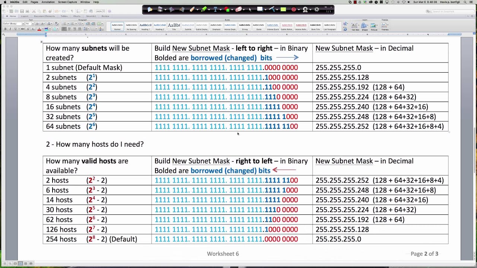Decrease font size with smaller A icon
The height and width of the screenshot is (268, 477).
coord(43,24)
